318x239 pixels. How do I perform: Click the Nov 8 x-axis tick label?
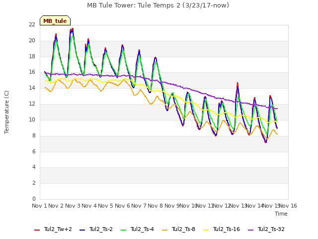tap(155, 206)
